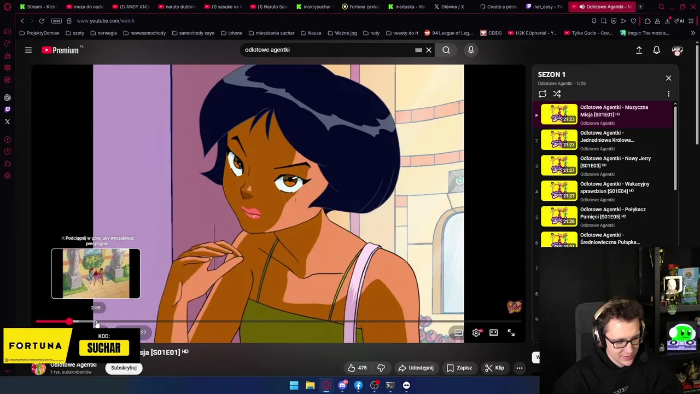
Task: Open the ProjektyDomow bookmarks folder
Action: point(39,33)
